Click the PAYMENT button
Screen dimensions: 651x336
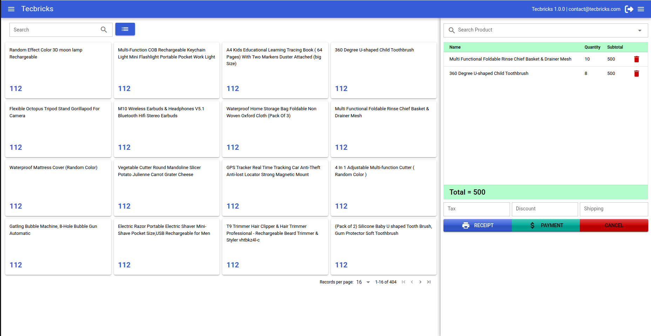coord(546,225)
